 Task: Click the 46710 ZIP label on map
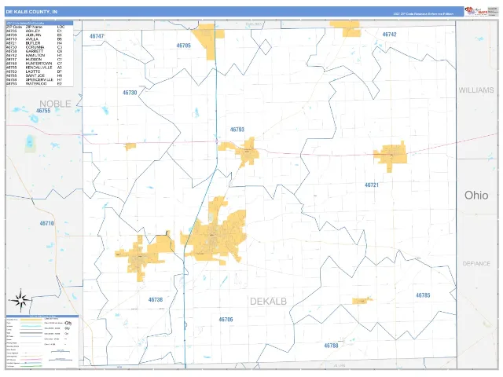point(47,223)
